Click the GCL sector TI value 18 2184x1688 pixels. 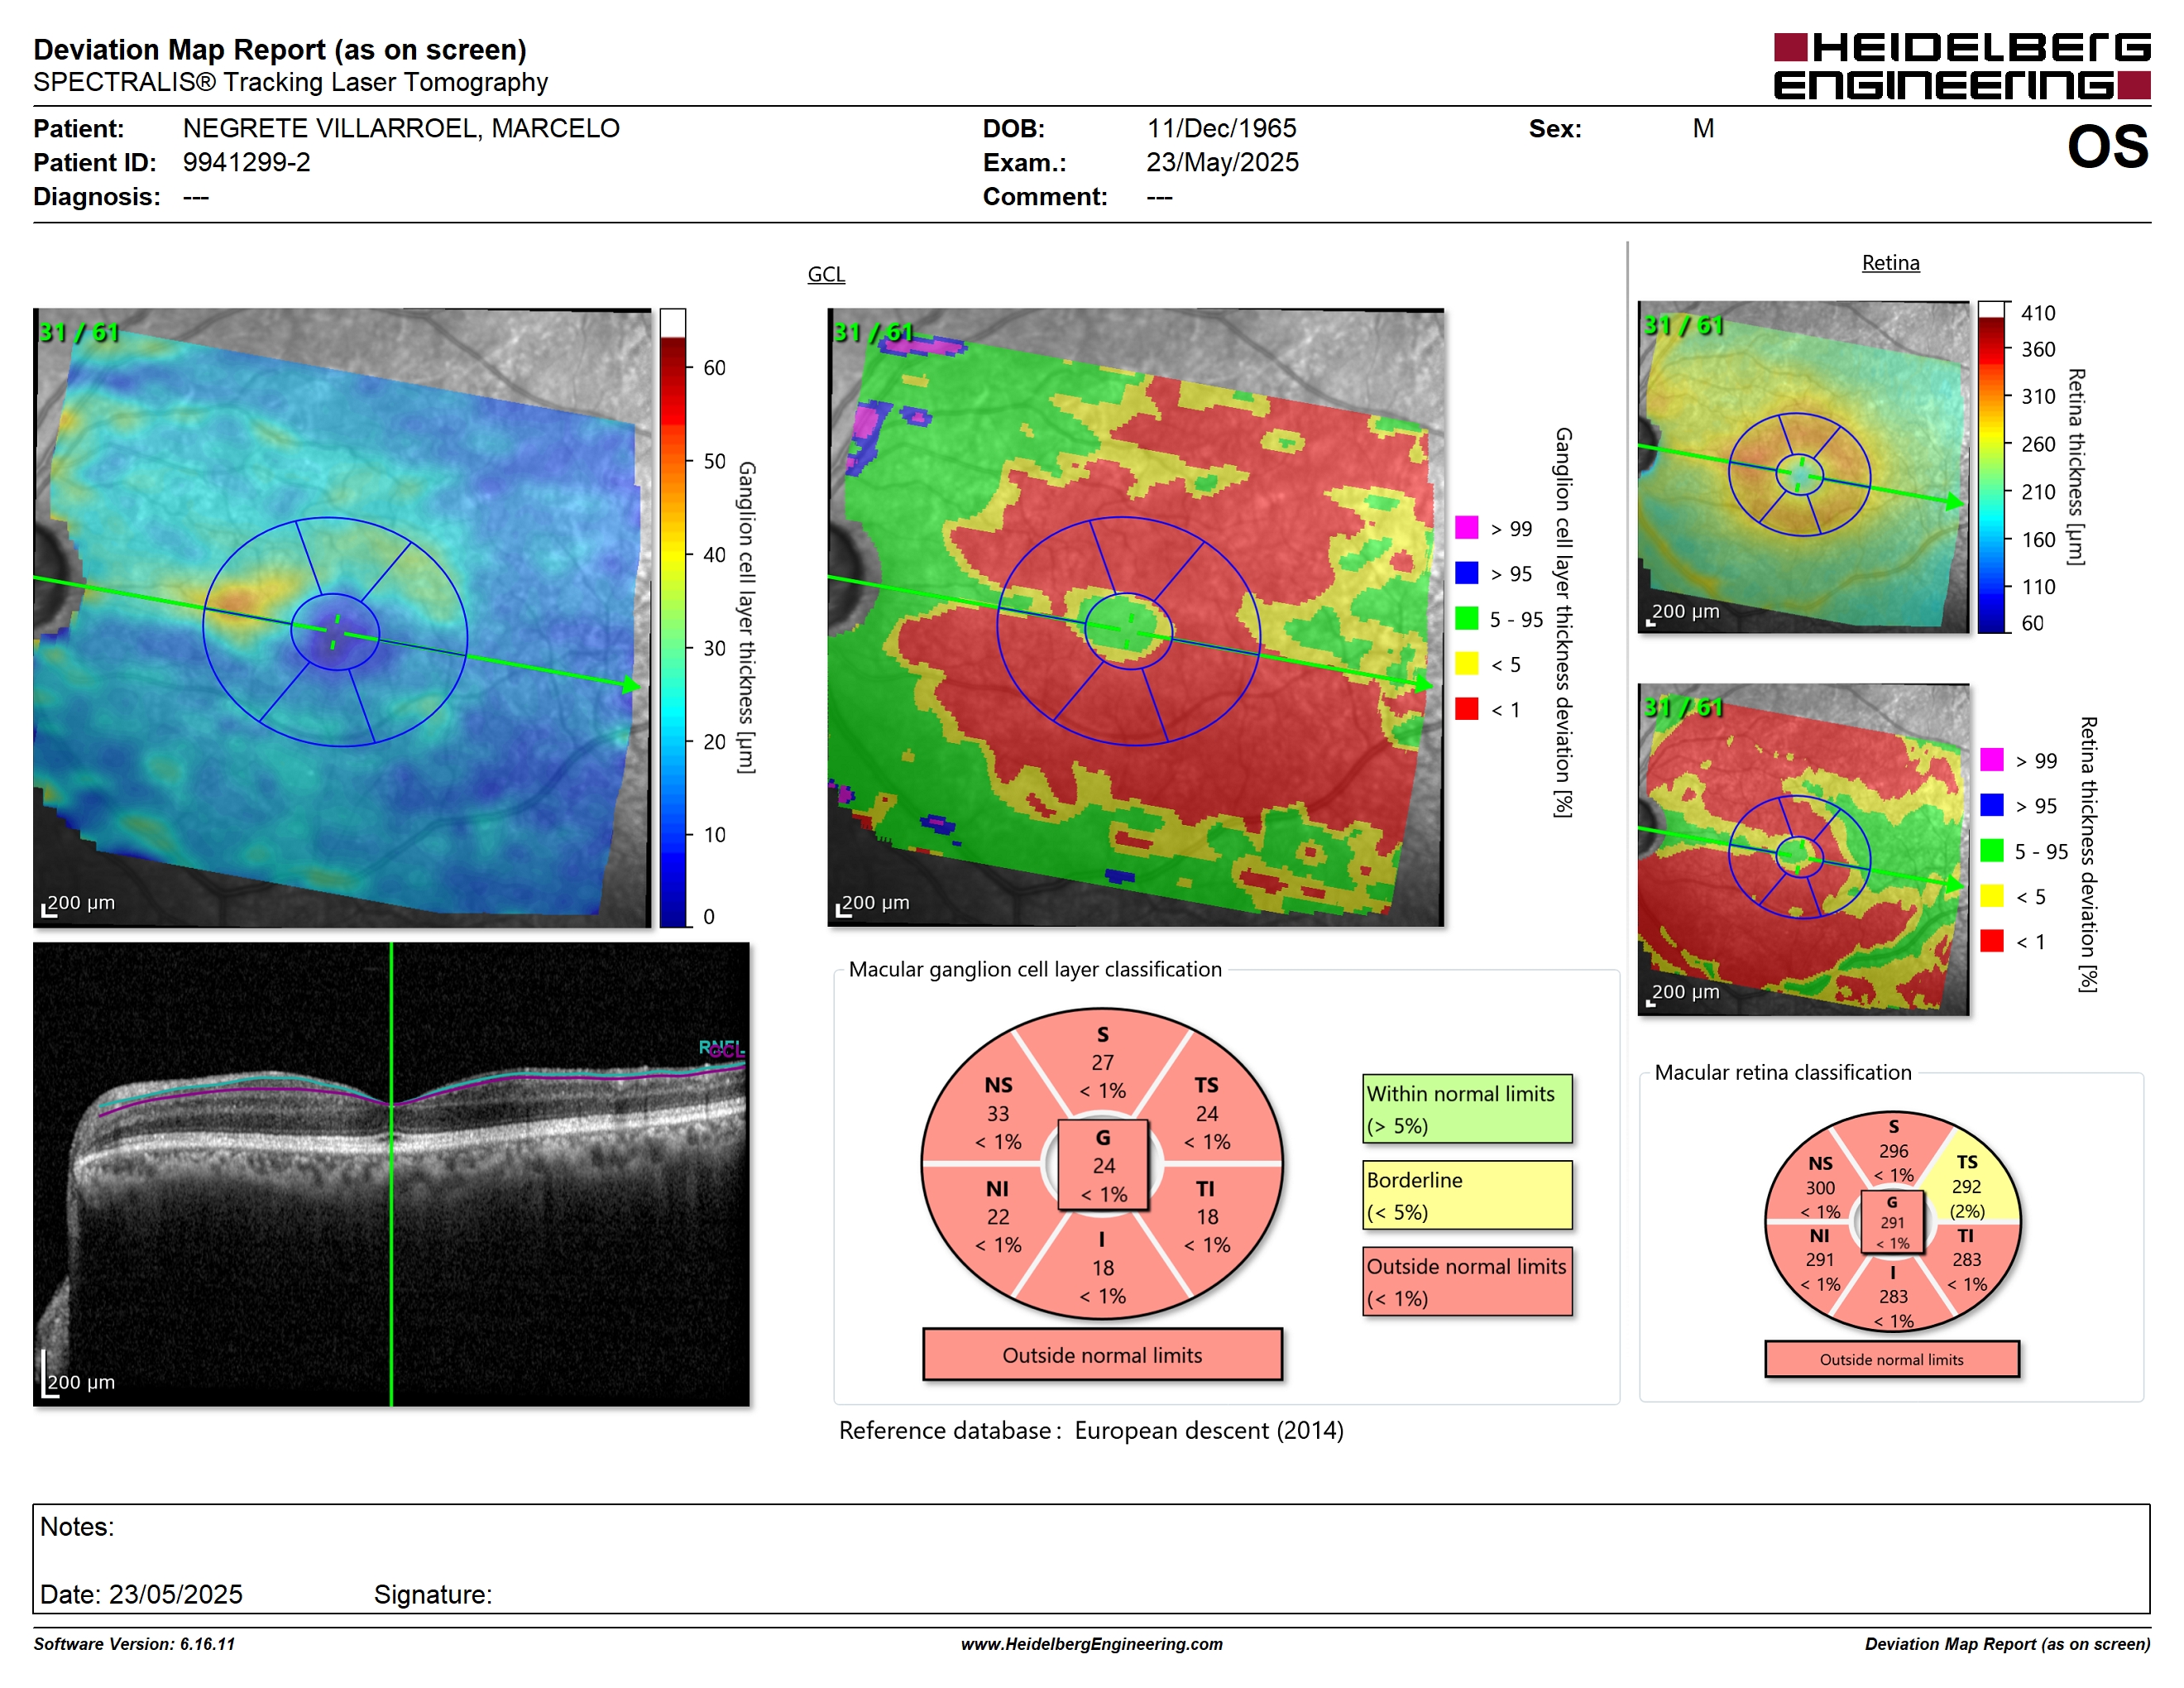(x=1207, y=1217)
